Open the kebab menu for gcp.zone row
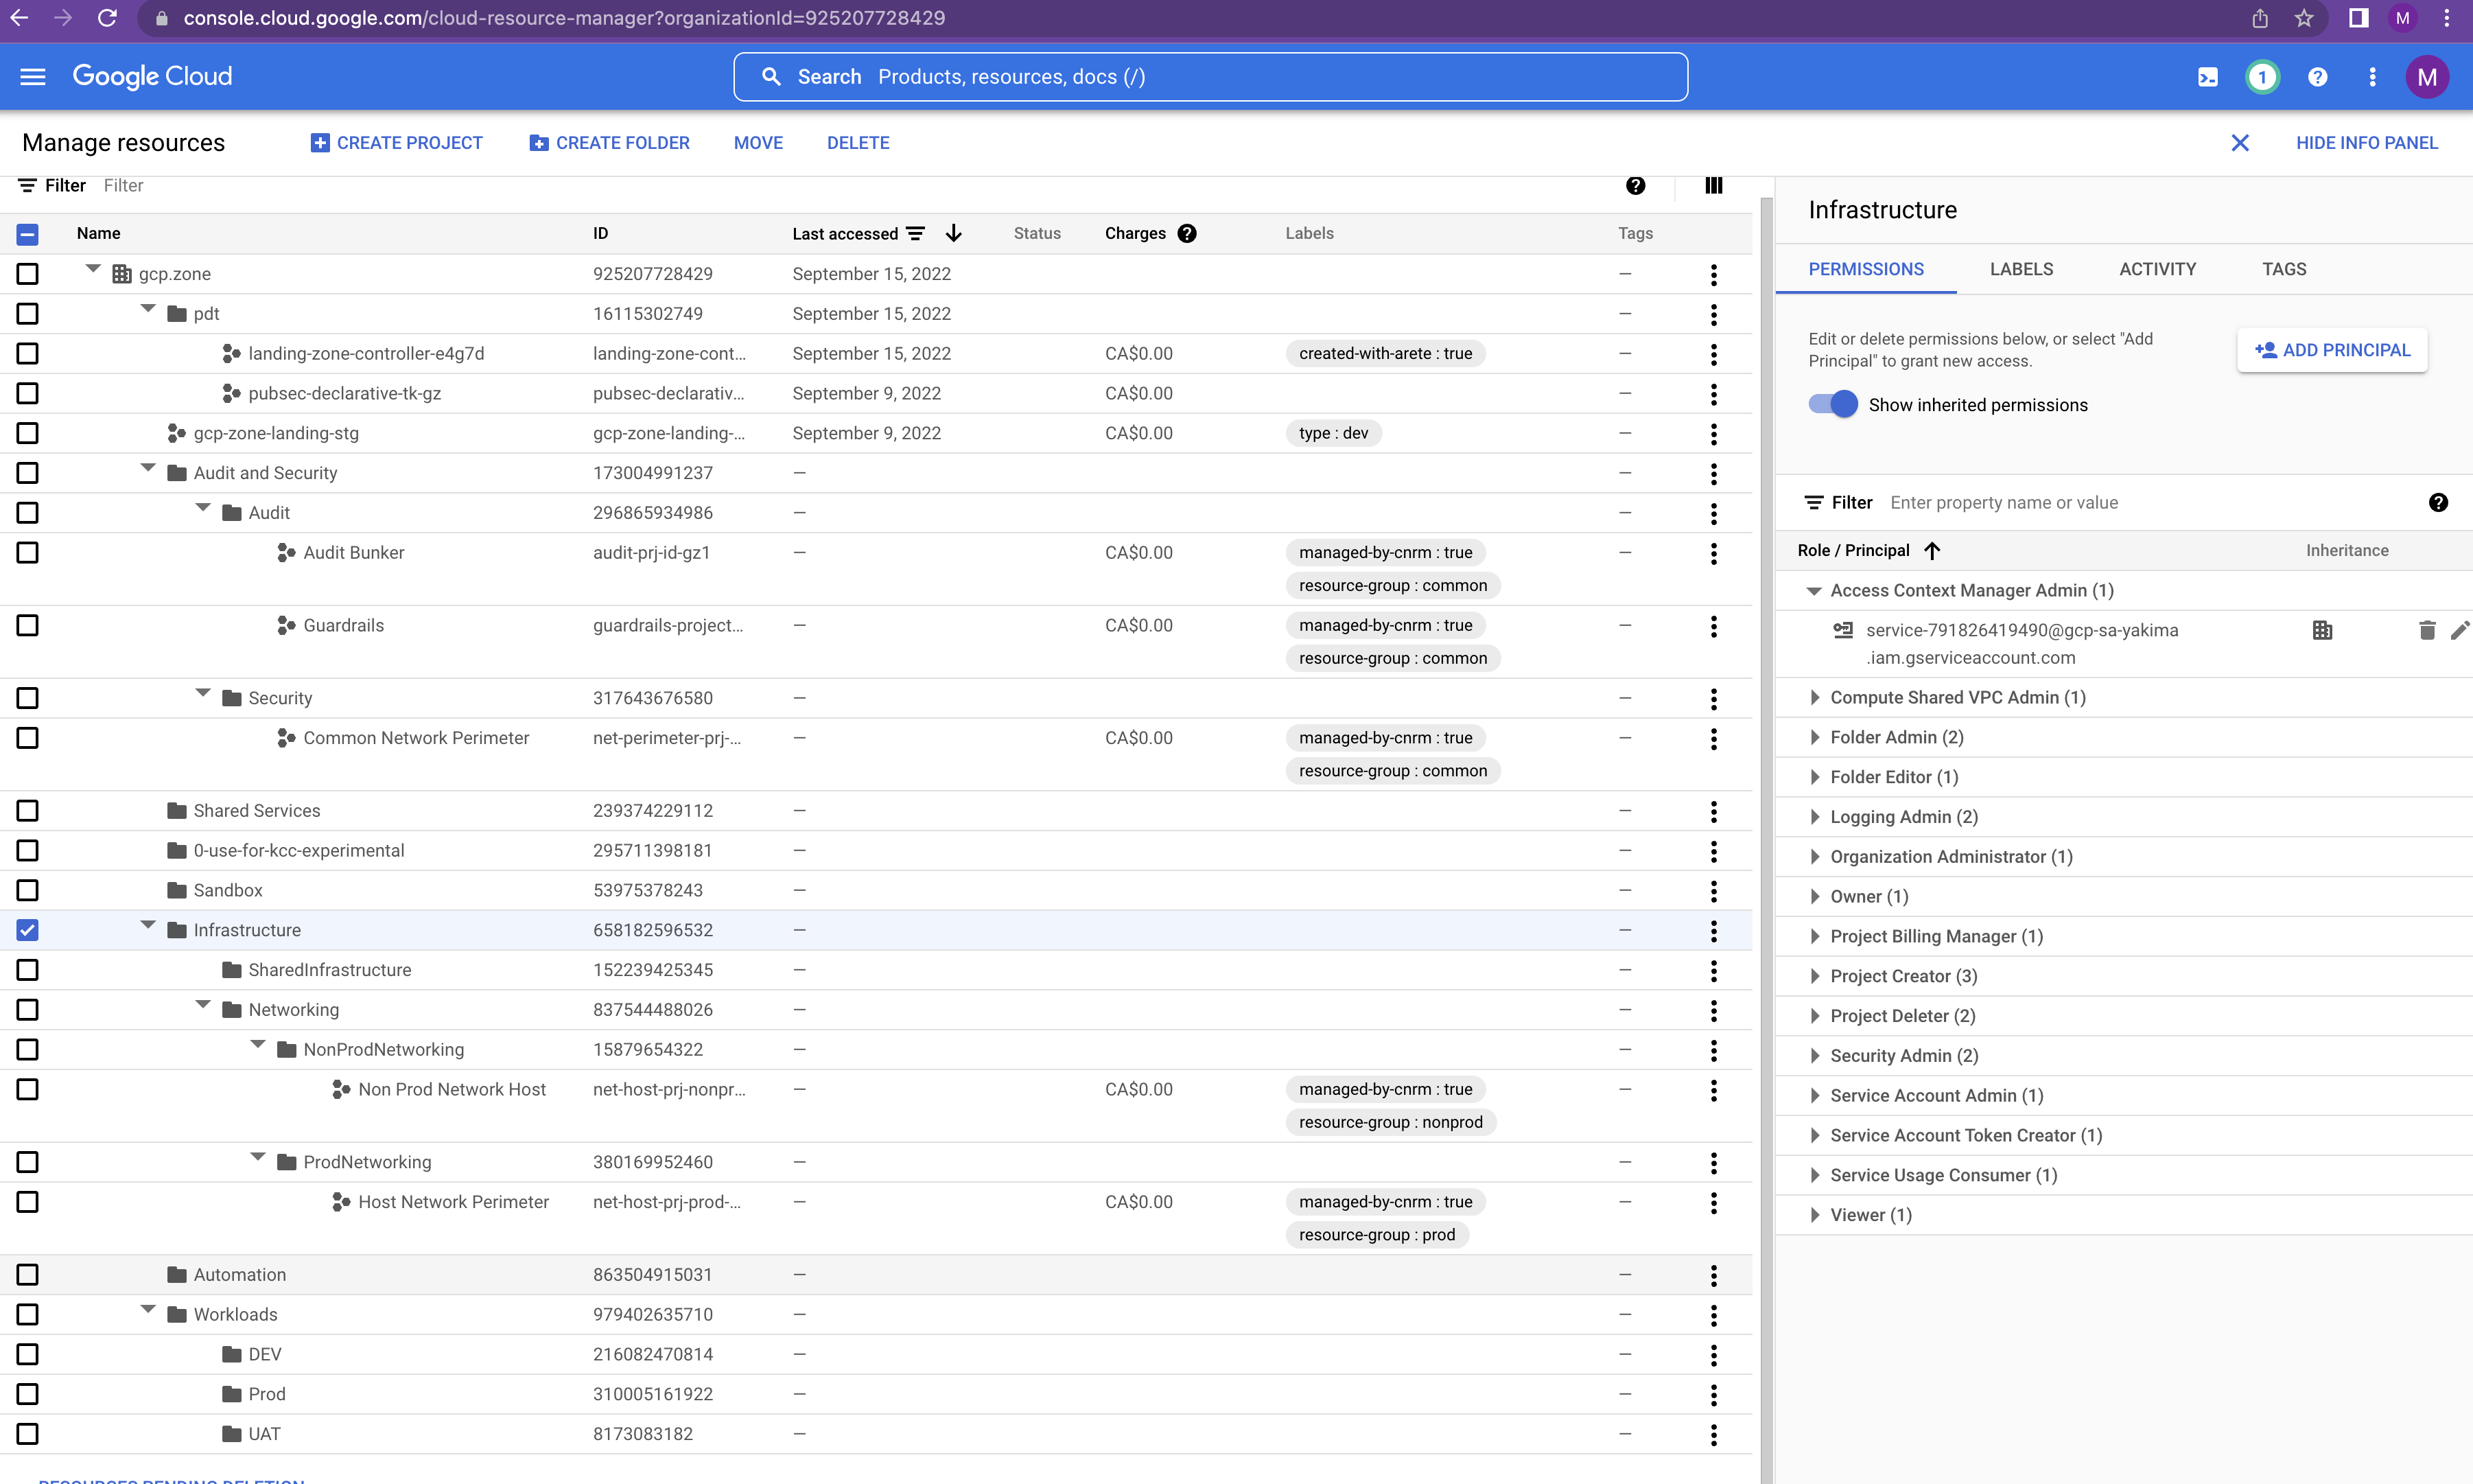The image size is (2473, 1484). click(x=1713, y=274)
